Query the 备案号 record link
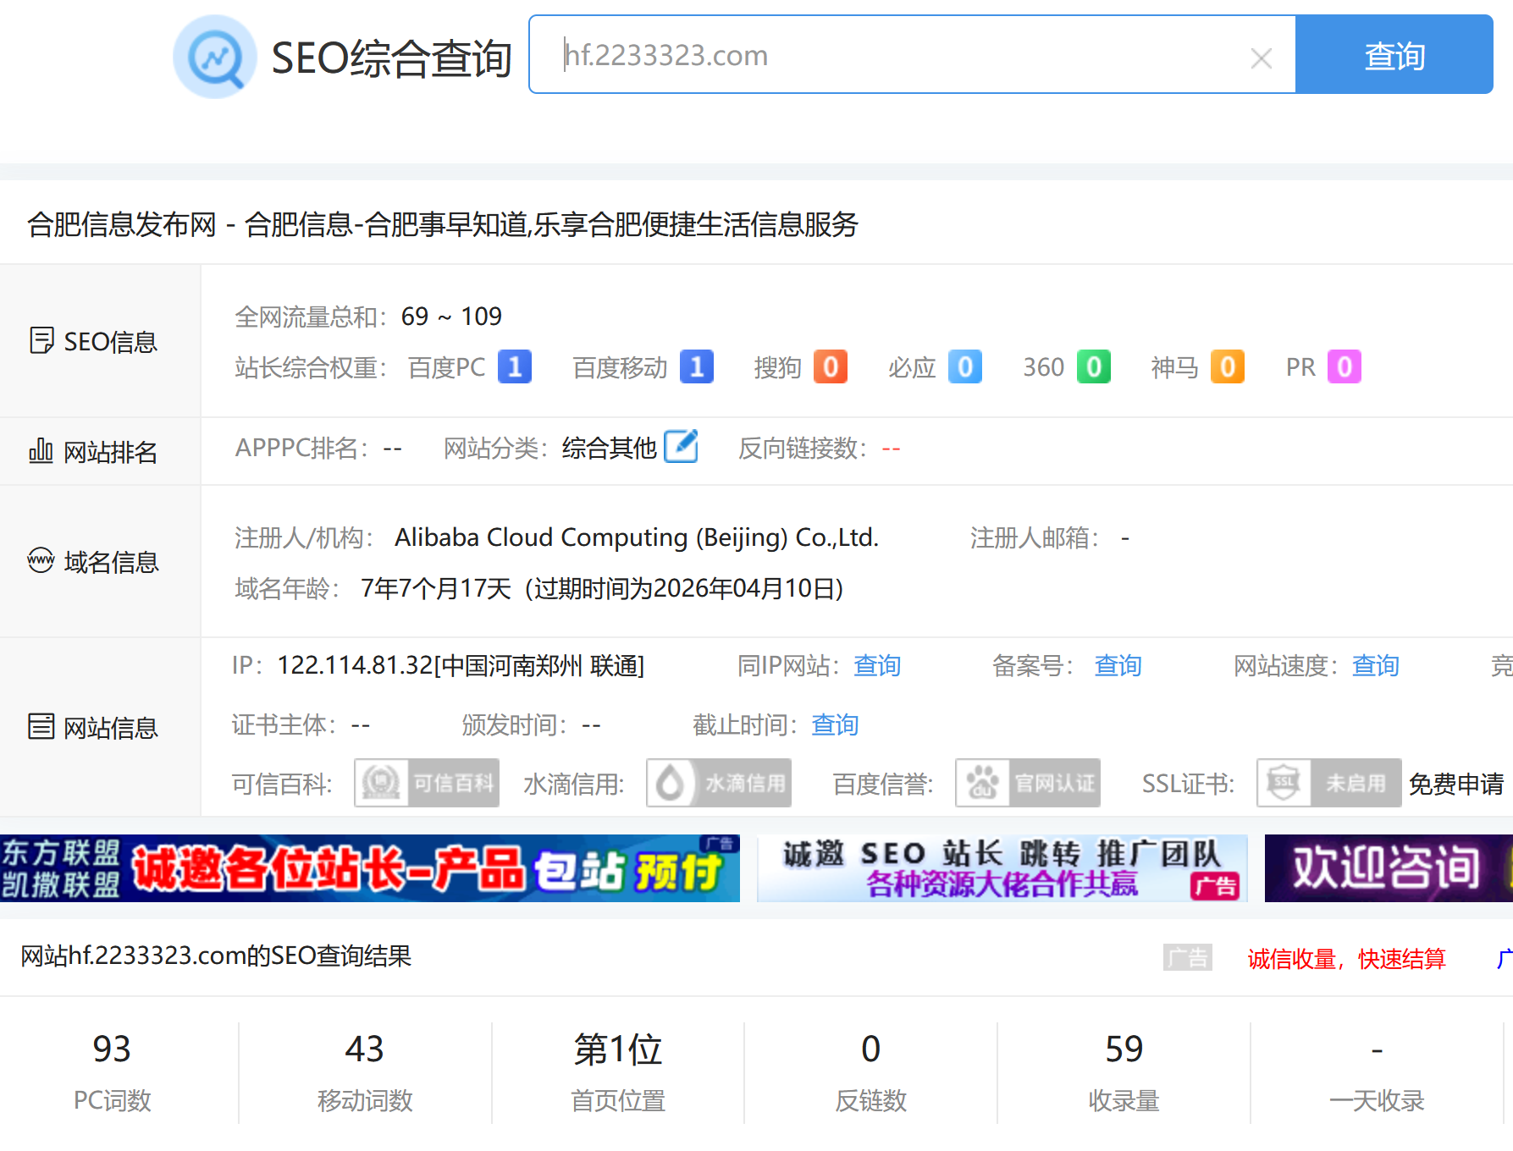This screenshot has height=1151, width=1513. click(x=1118, y=666)
